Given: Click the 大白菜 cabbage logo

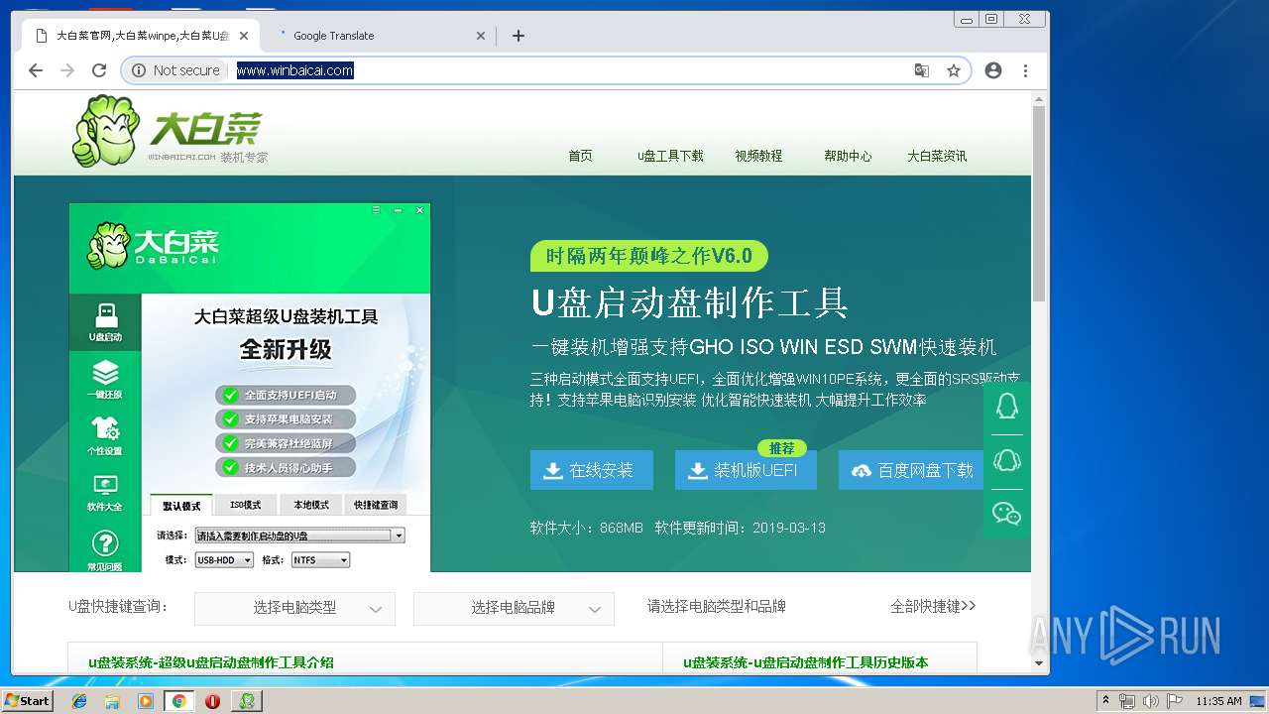Looking at the screenshot, I should [x=168, y=131].
